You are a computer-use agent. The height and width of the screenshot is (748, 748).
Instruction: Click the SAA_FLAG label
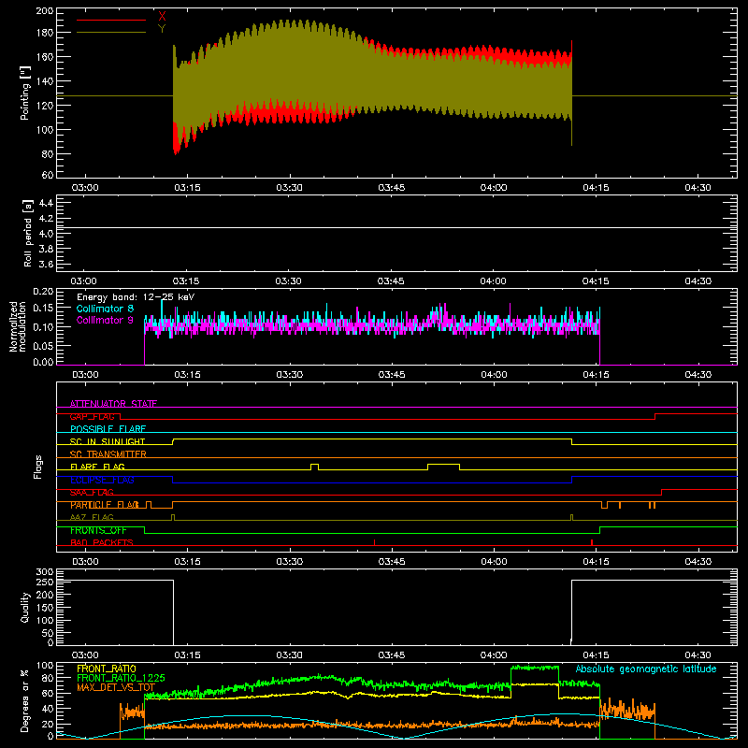tap(92, 493)
